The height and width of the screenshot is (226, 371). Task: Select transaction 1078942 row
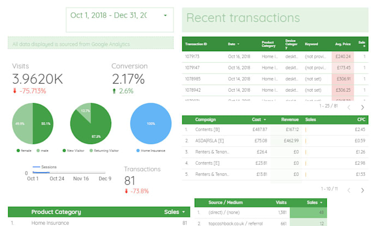point(275,90)
